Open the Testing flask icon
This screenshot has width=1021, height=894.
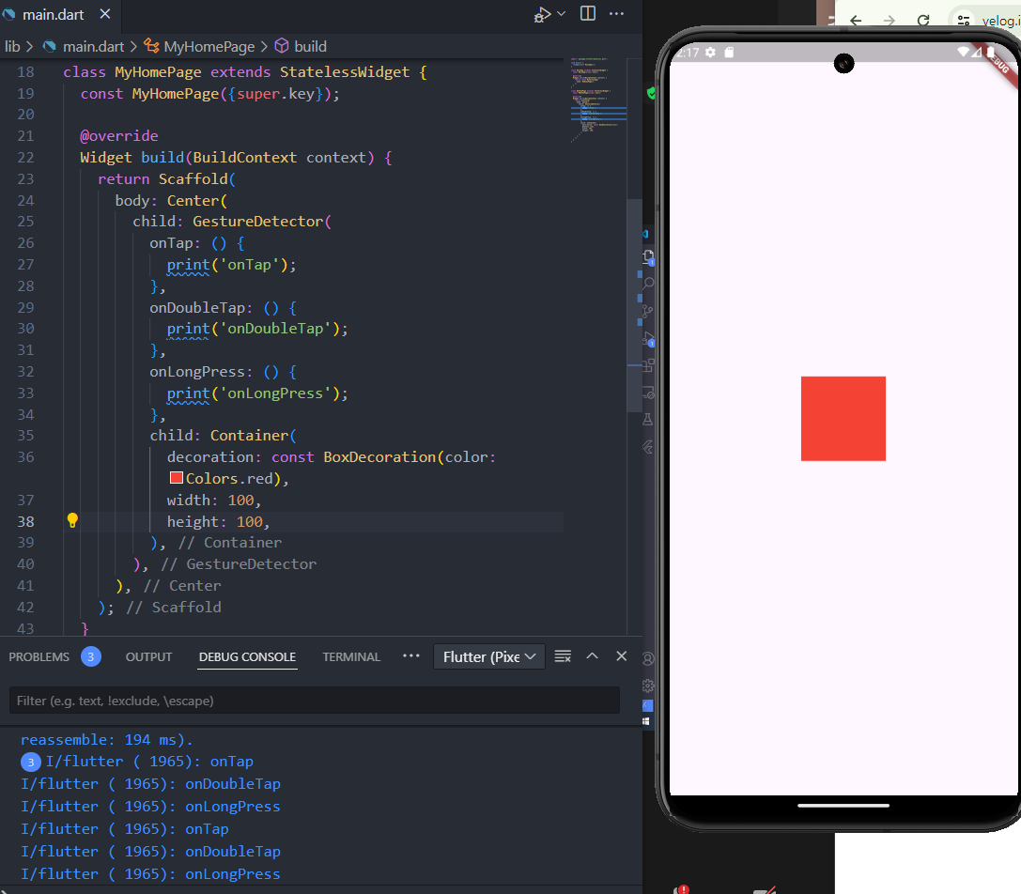pos(648,420)
